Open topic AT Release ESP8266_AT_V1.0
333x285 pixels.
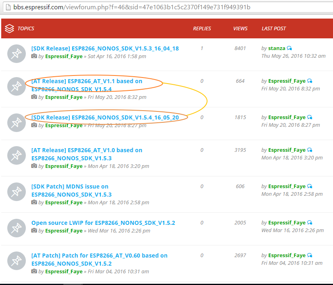click(x=87, y=154)
